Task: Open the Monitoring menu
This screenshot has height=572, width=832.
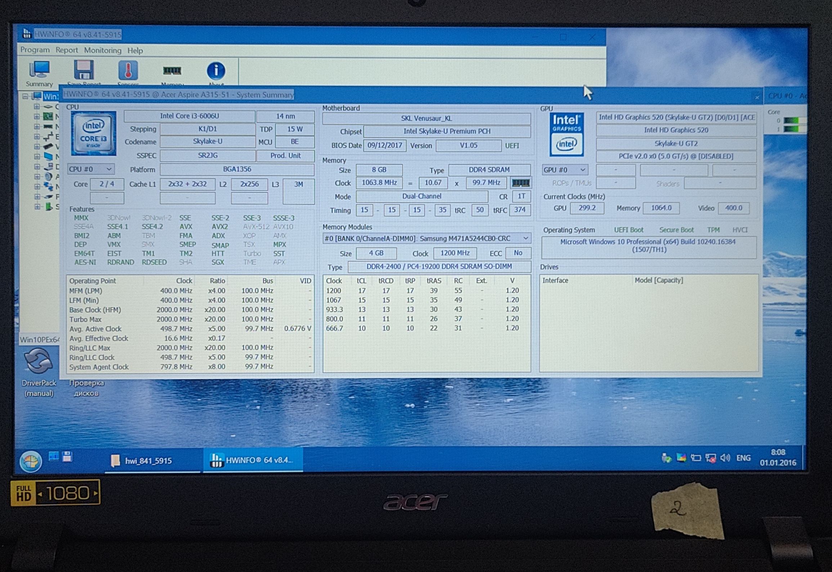Action: (x=103, y=50)
